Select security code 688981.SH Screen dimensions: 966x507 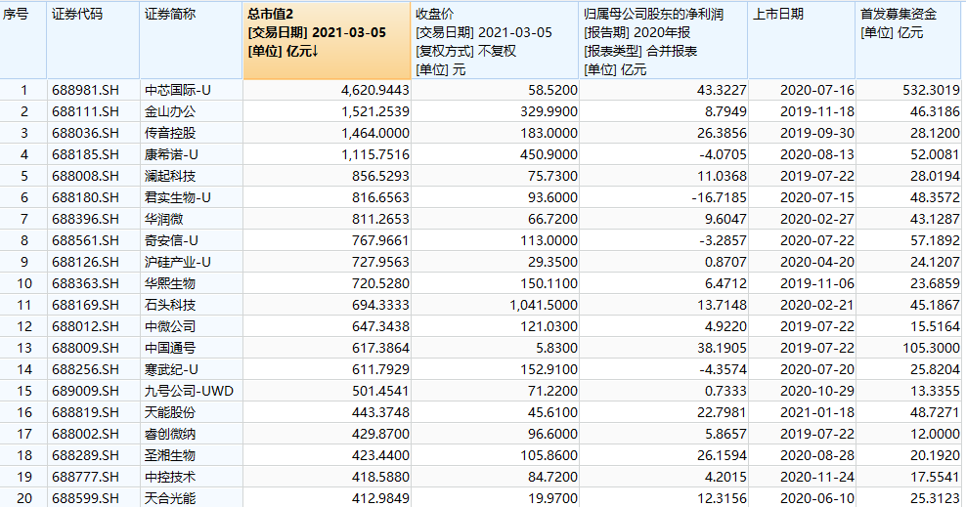pos(86,90)
